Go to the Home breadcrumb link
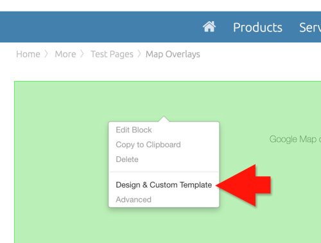The height and width of the screenshot is (243, 321). [x=28, y=54]
